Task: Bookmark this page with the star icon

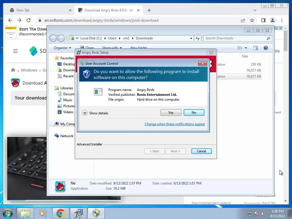Action: pyautogui.click(x=252, y=20)
